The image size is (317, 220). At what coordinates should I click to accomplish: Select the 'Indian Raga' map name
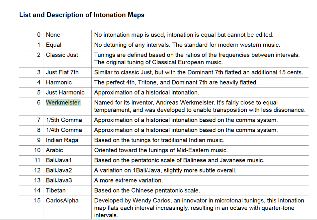pos(62,140)
